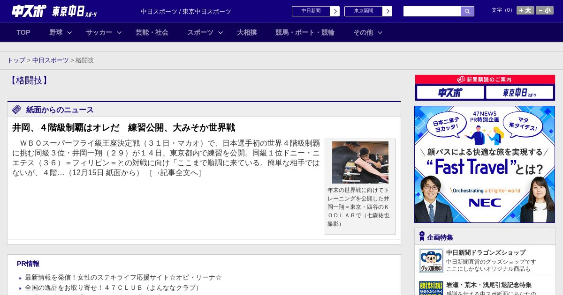Click the 中スポ logo in header
Viewport: 563px width, 295px height.
click(29, 11)
